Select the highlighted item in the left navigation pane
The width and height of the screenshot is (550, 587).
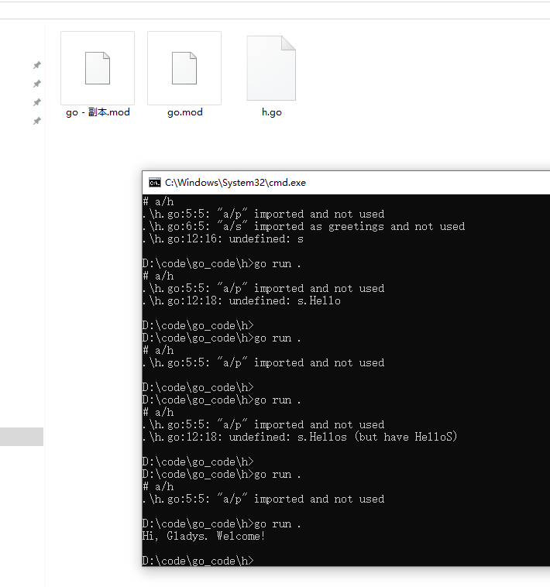coord(22,437)
